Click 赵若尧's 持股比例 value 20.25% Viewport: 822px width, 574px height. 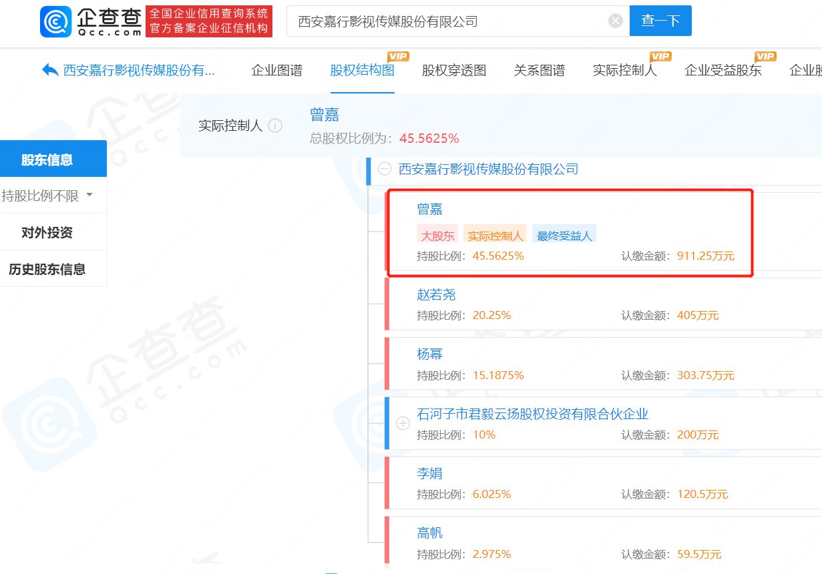(x=491, y=315)
